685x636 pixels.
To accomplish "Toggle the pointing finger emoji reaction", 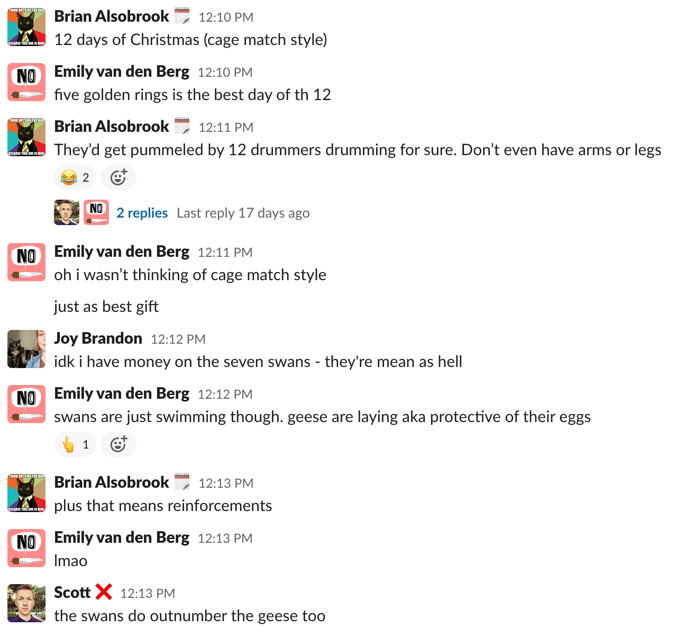I will (x=75, y=444).
